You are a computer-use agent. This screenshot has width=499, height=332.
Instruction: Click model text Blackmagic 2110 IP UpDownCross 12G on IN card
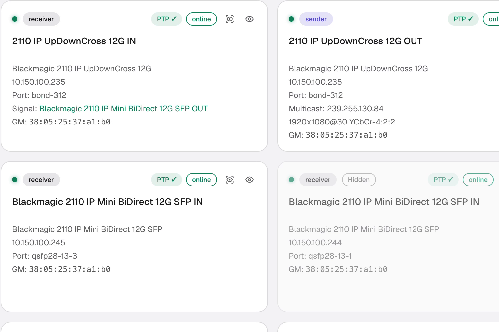click(82, 69)
